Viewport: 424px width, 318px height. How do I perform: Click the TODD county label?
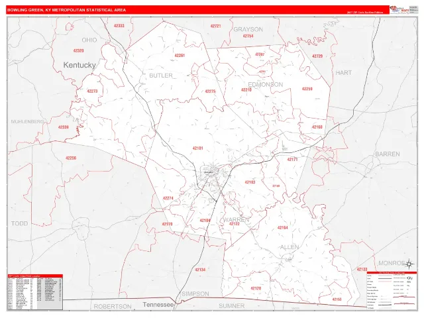pos(19,223)
